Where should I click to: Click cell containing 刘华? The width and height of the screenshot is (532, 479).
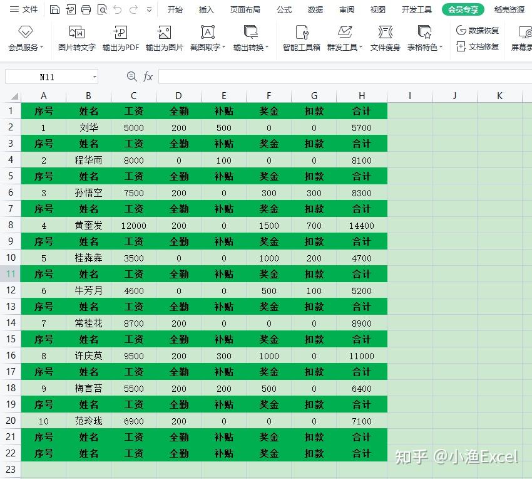88,127
